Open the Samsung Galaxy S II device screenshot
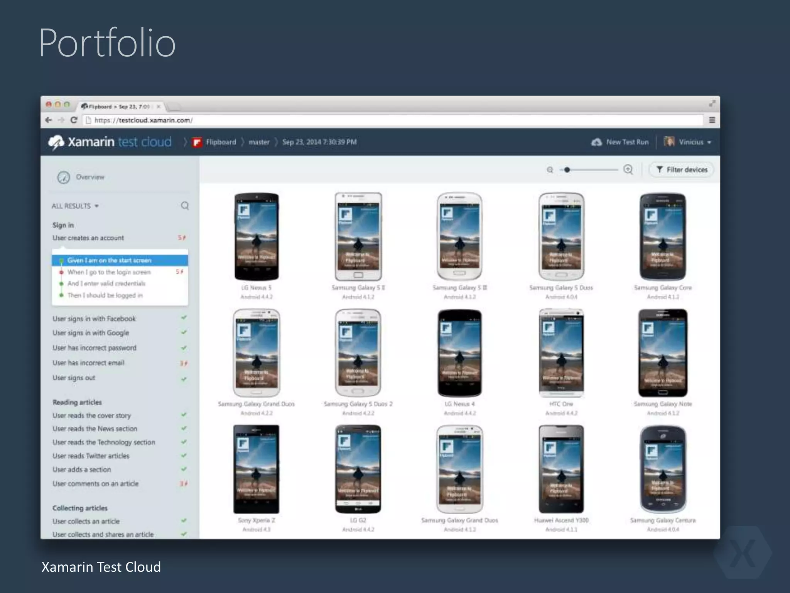Viewport: 790px width, 593px height. tap(358, 236)
